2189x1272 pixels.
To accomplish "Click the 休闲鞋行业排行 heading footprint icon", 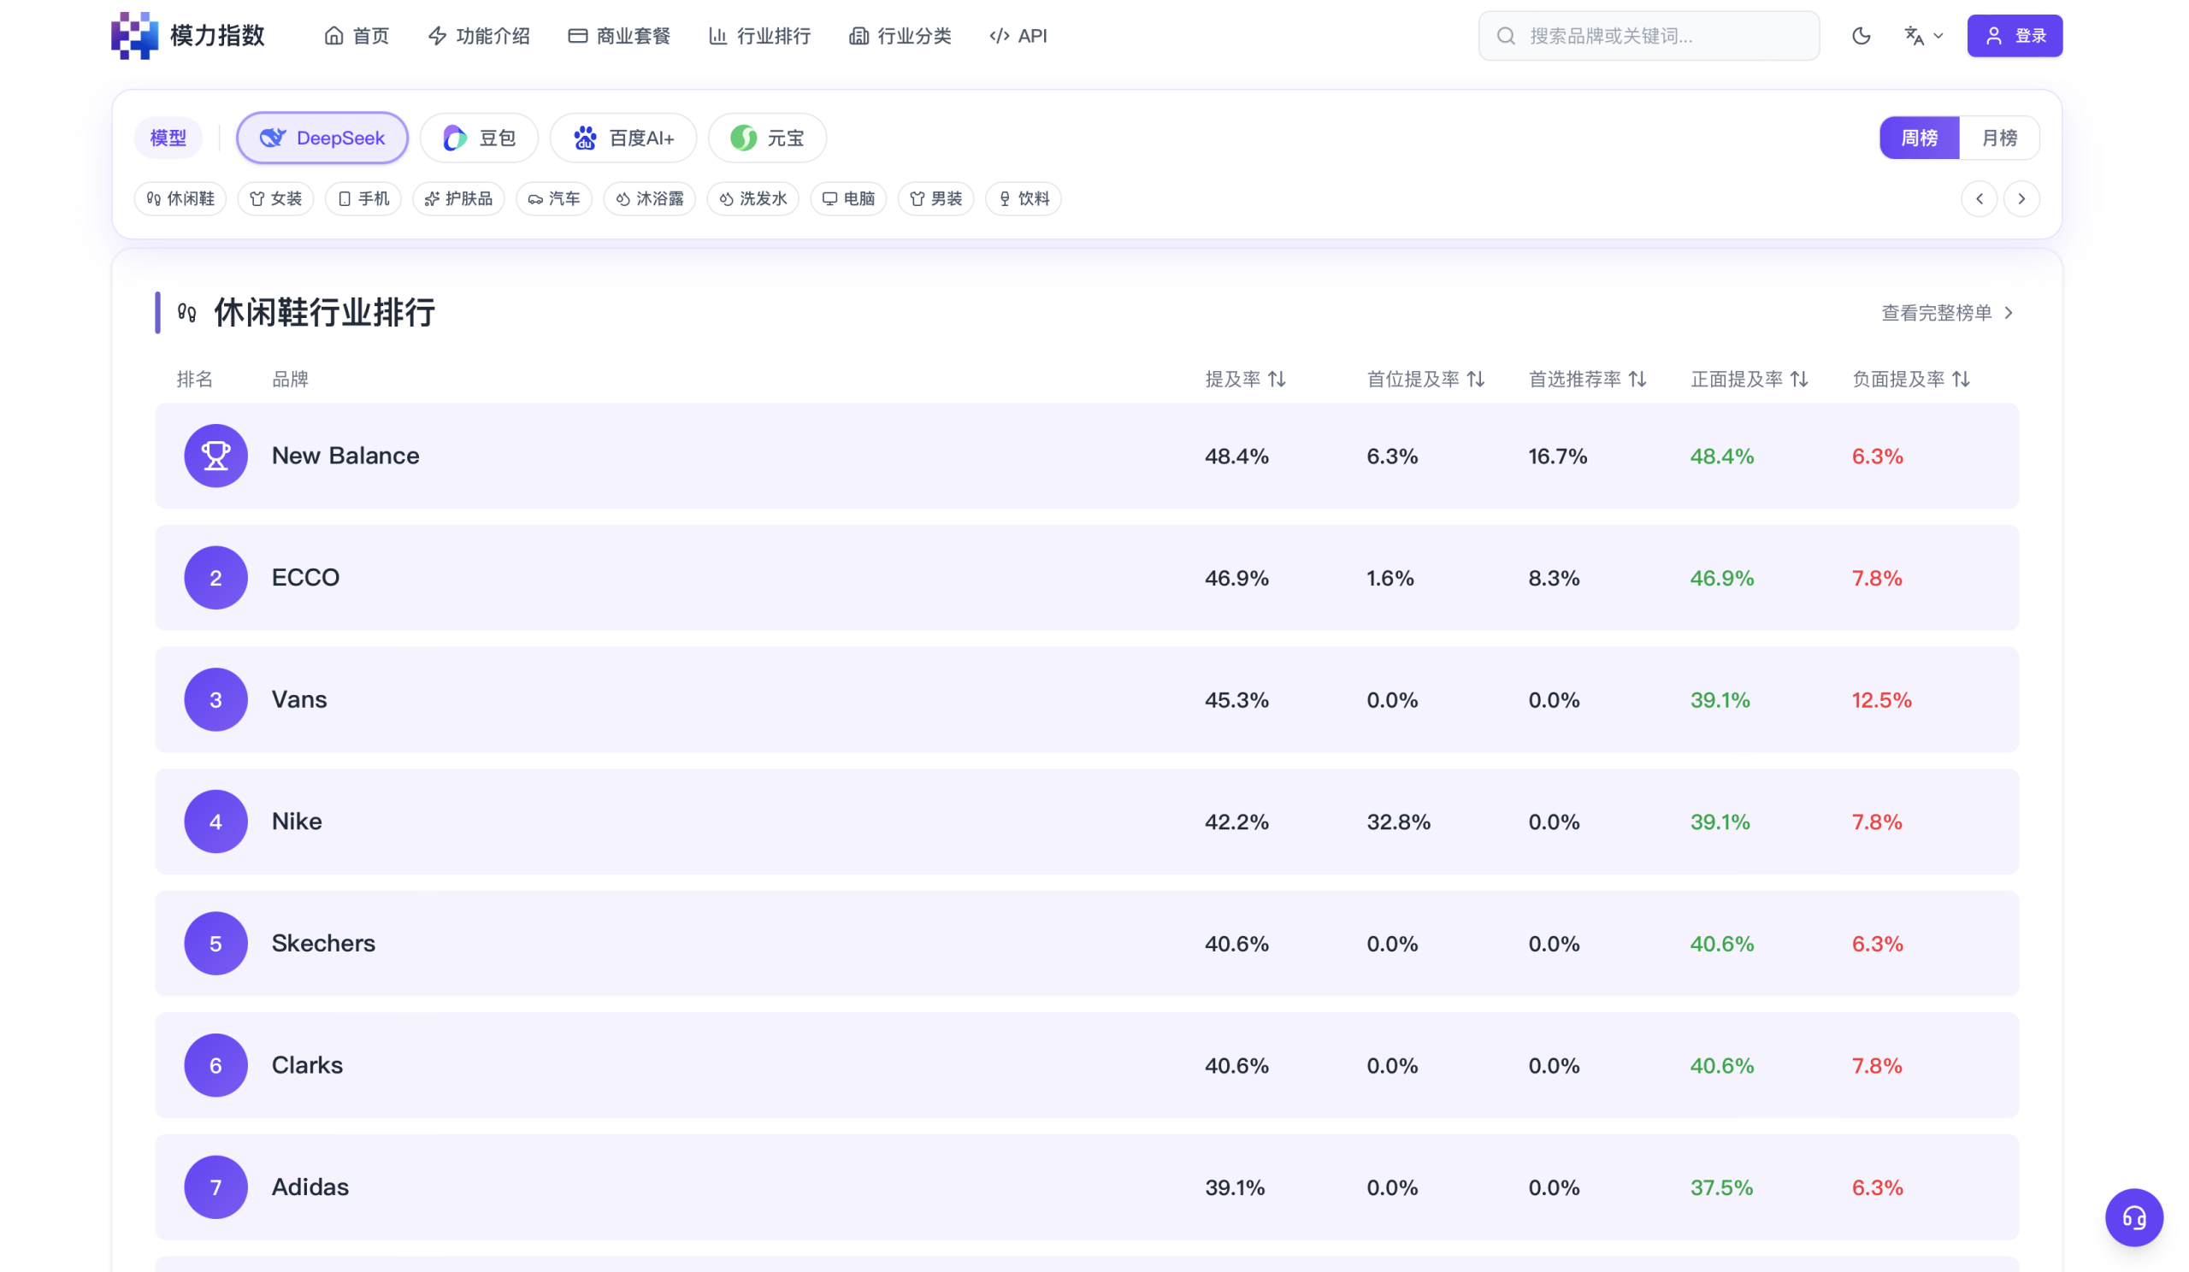I will click(186, 313).
